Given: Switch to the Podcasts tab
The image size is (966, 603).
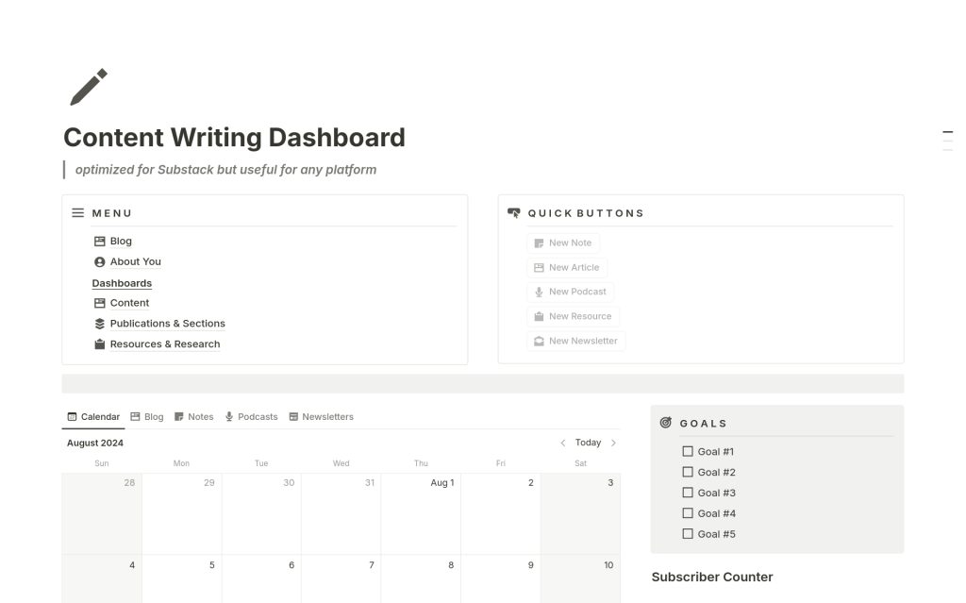Looking at the screenshot, I should pos(251,417).
